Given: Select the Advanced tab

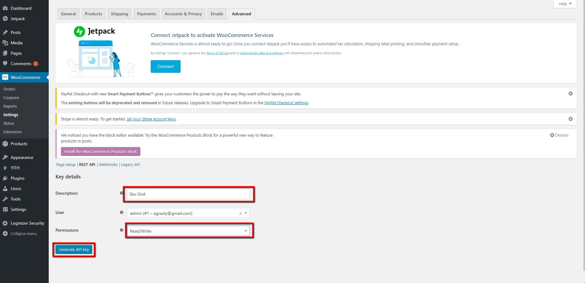Looking at the screenshot, I should point(241,14).
